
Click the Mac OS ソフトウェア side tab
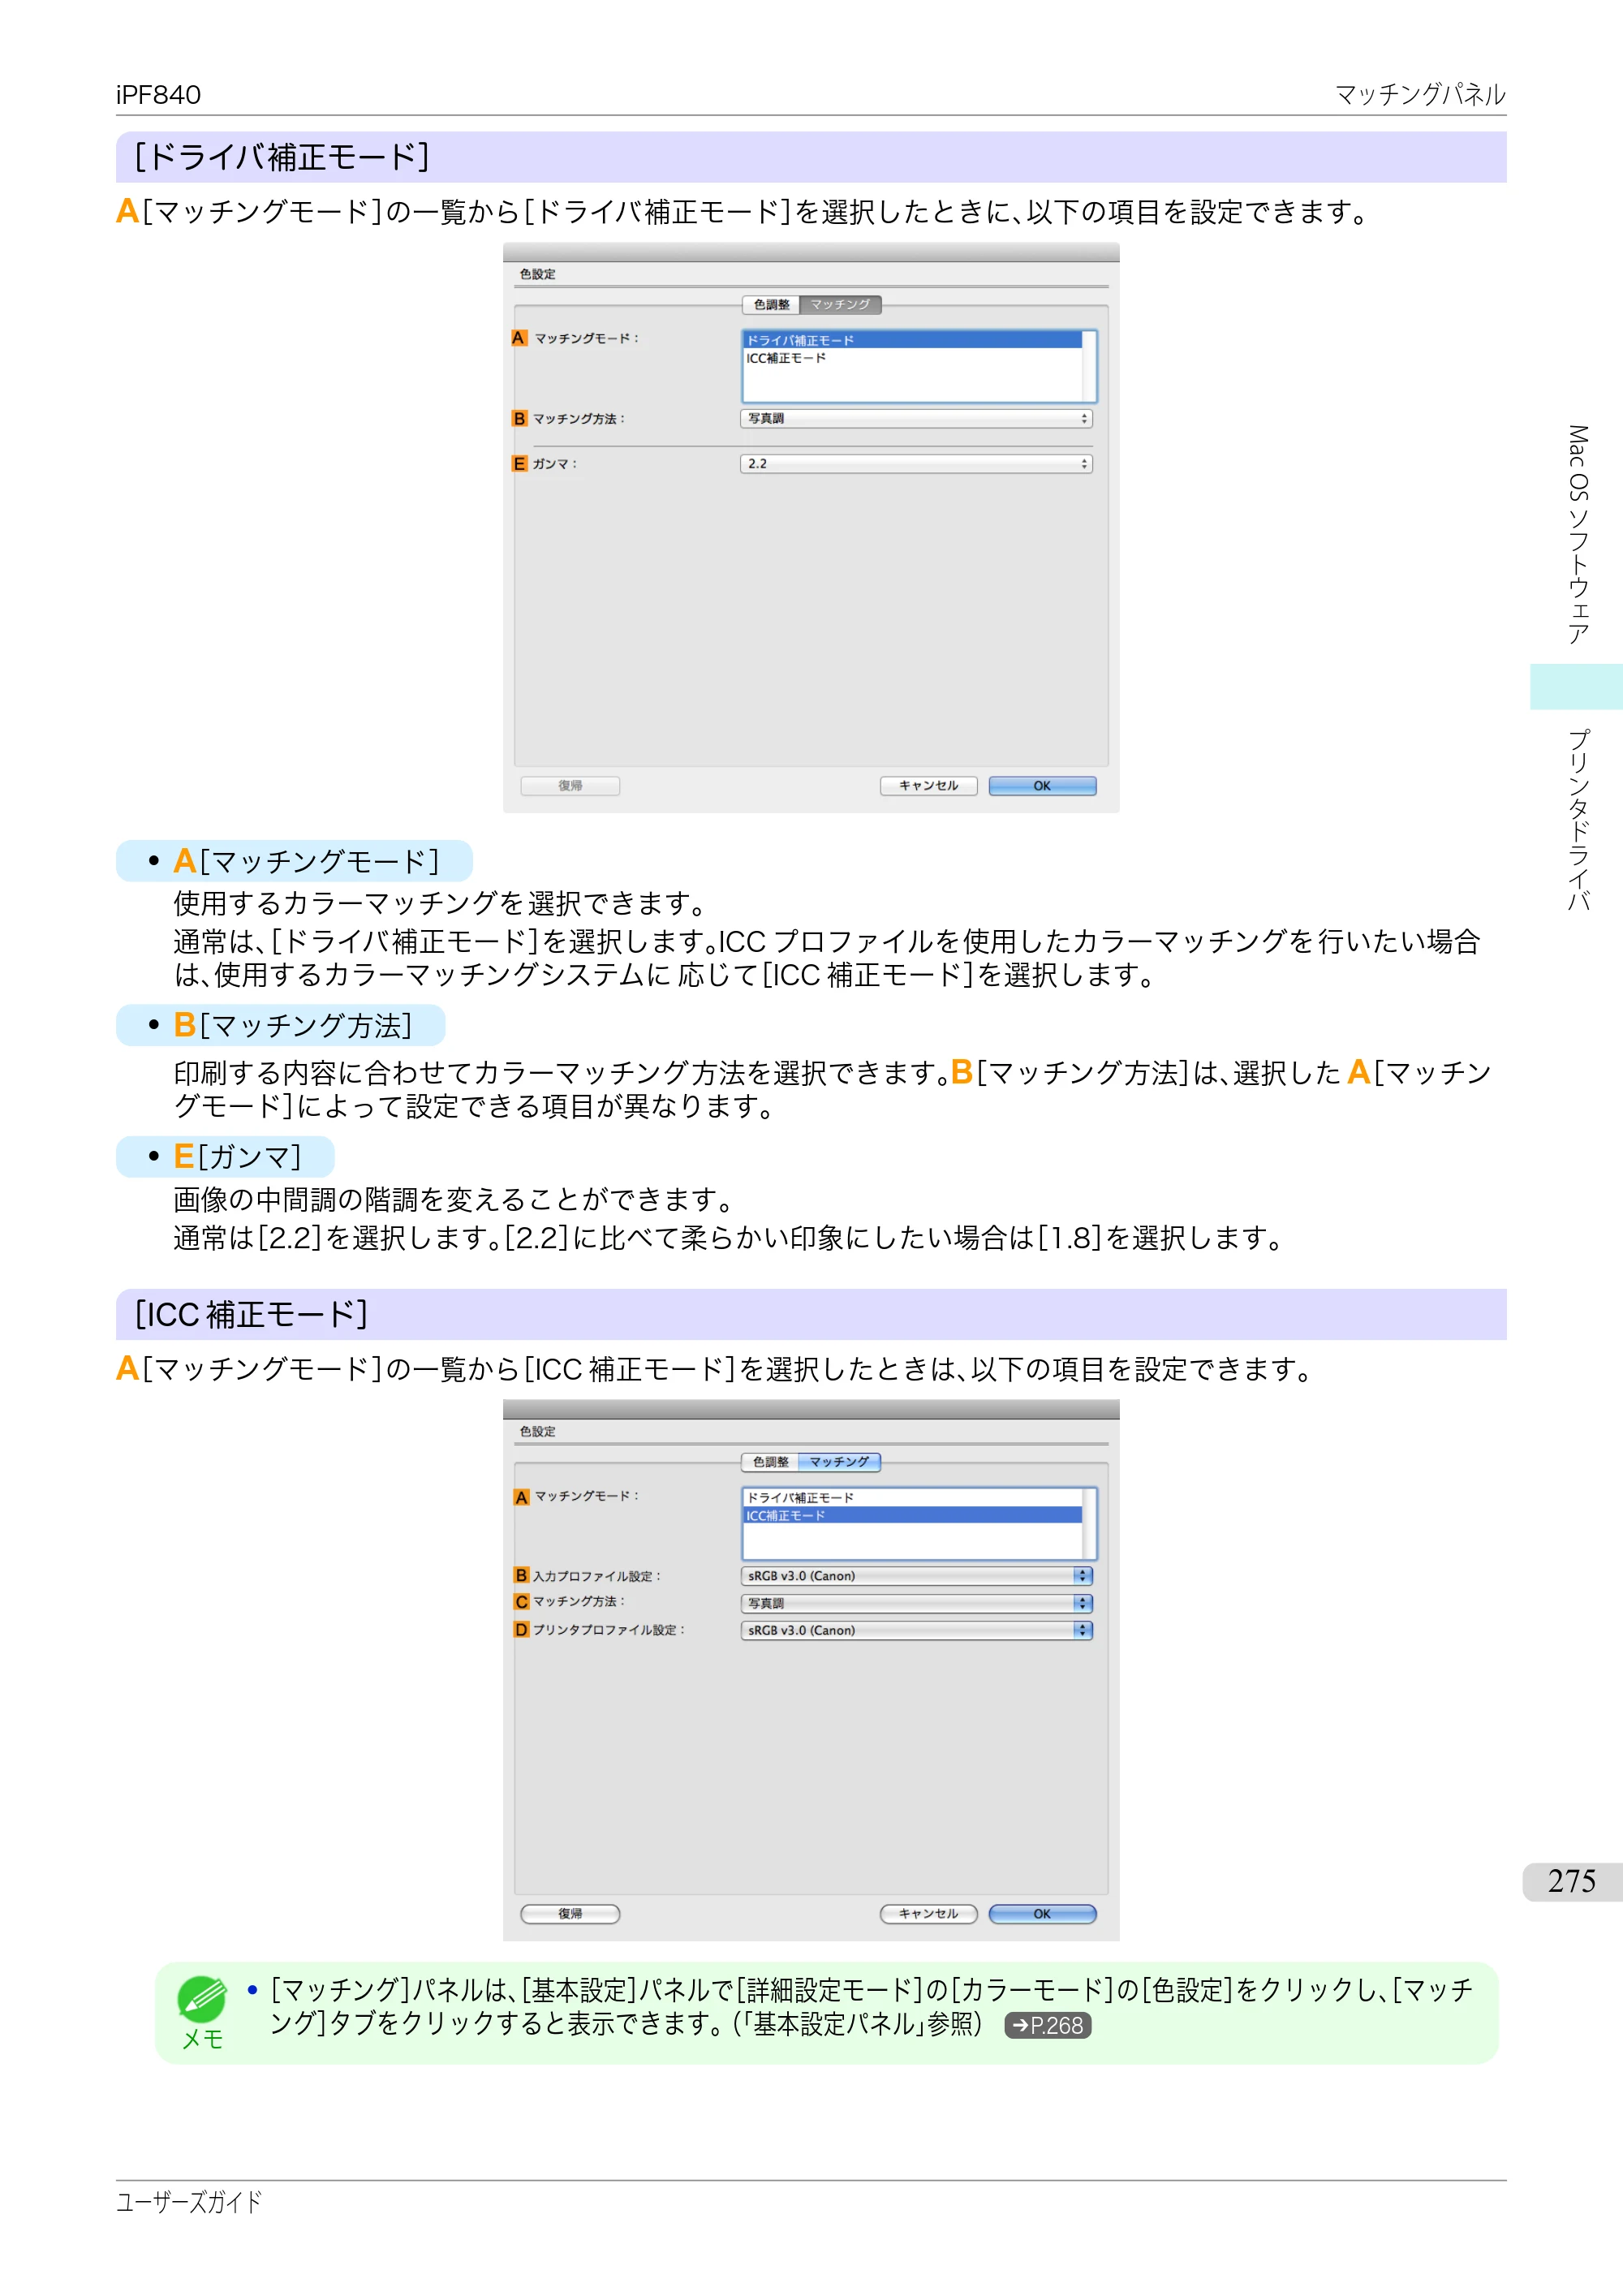(x=1578, y=534)
